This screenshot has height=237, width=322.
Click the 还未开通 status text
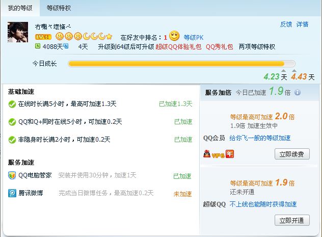(242, 192)
